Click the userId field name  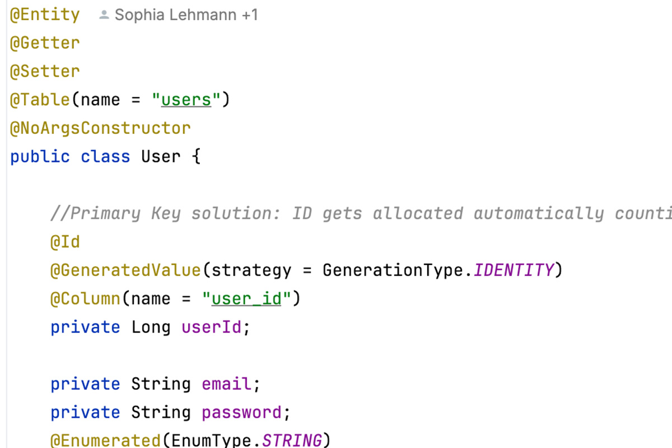[x=211, y=327]
